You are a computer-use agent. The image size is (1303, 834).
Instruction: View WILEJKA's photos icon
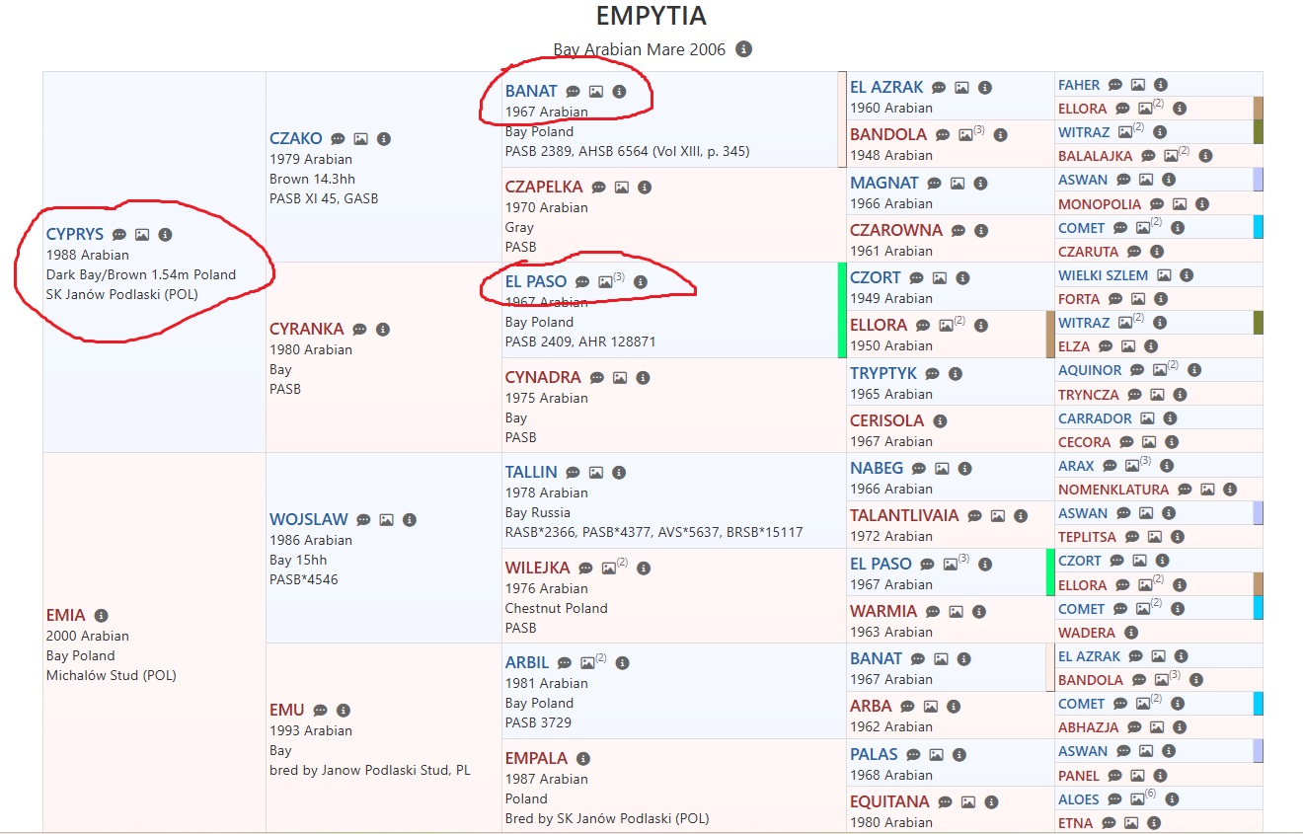[x=610, y=568]
